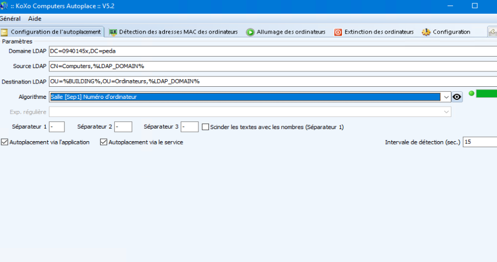Maximize the KoXo Autoplace window
Viewport: 497px width, 262px height.
(x=474, y=5)
